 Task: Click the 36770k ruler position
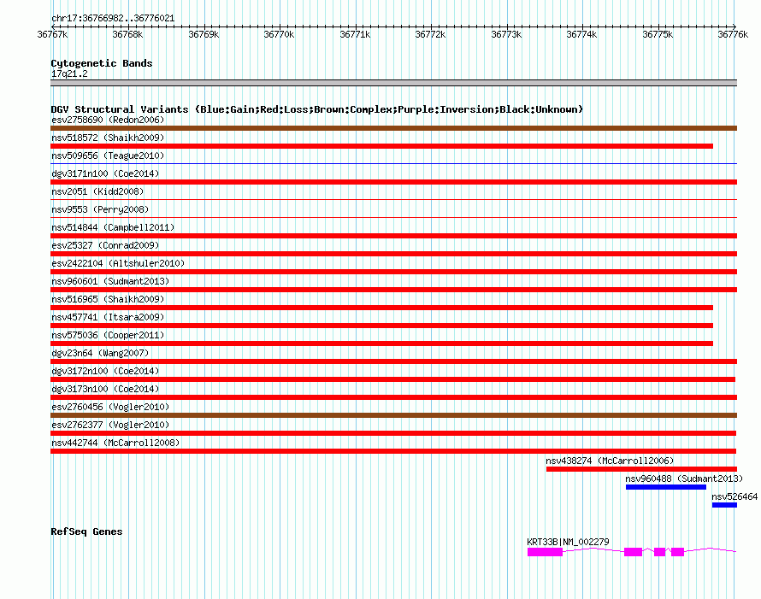coord(279,34)
